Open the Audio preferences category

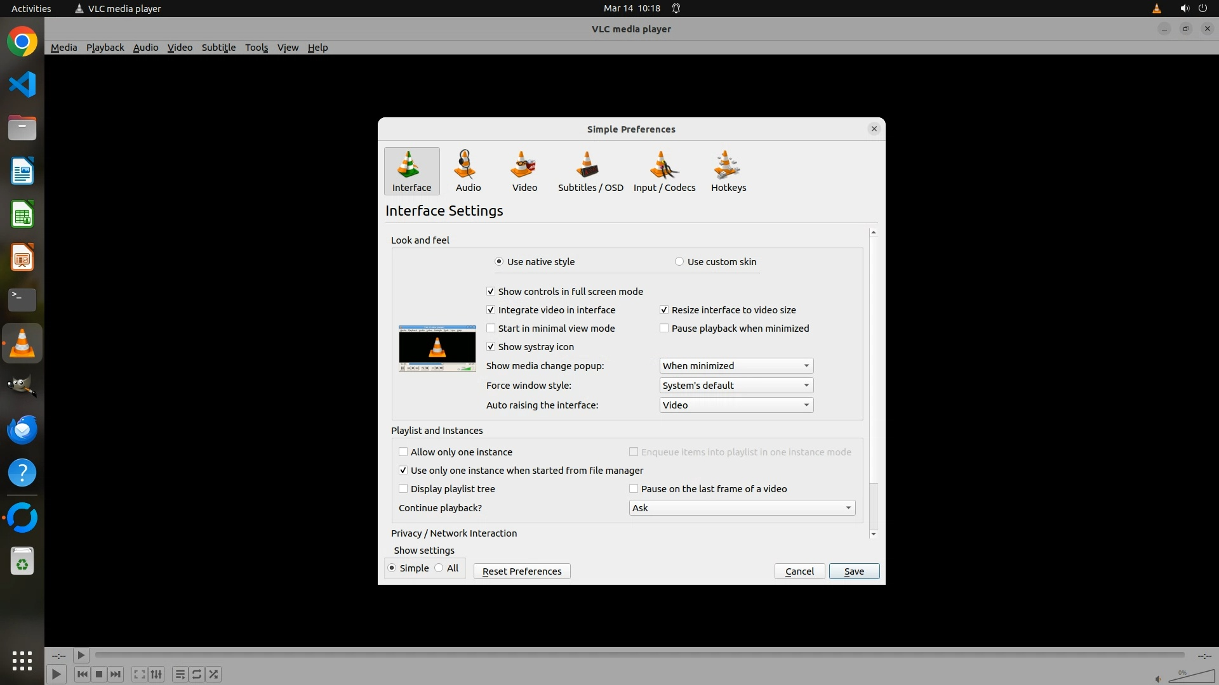tap(468, 171)
